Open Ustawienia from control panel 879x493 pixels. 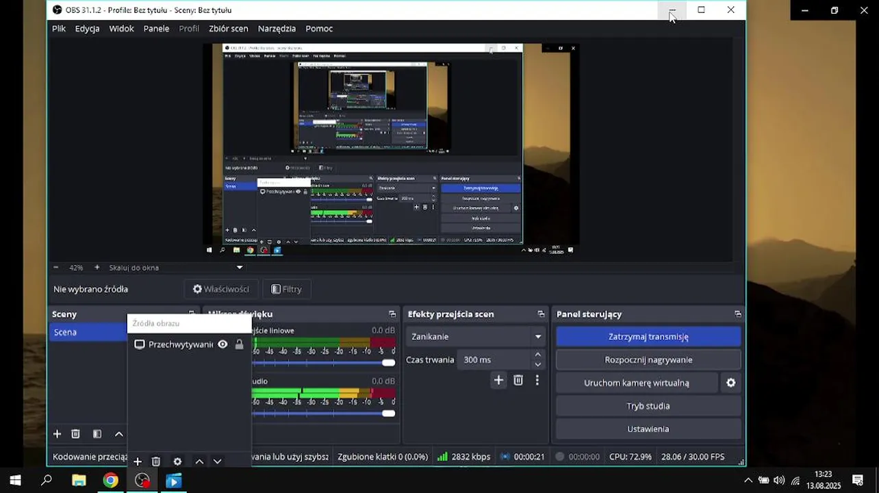[648, 429]
